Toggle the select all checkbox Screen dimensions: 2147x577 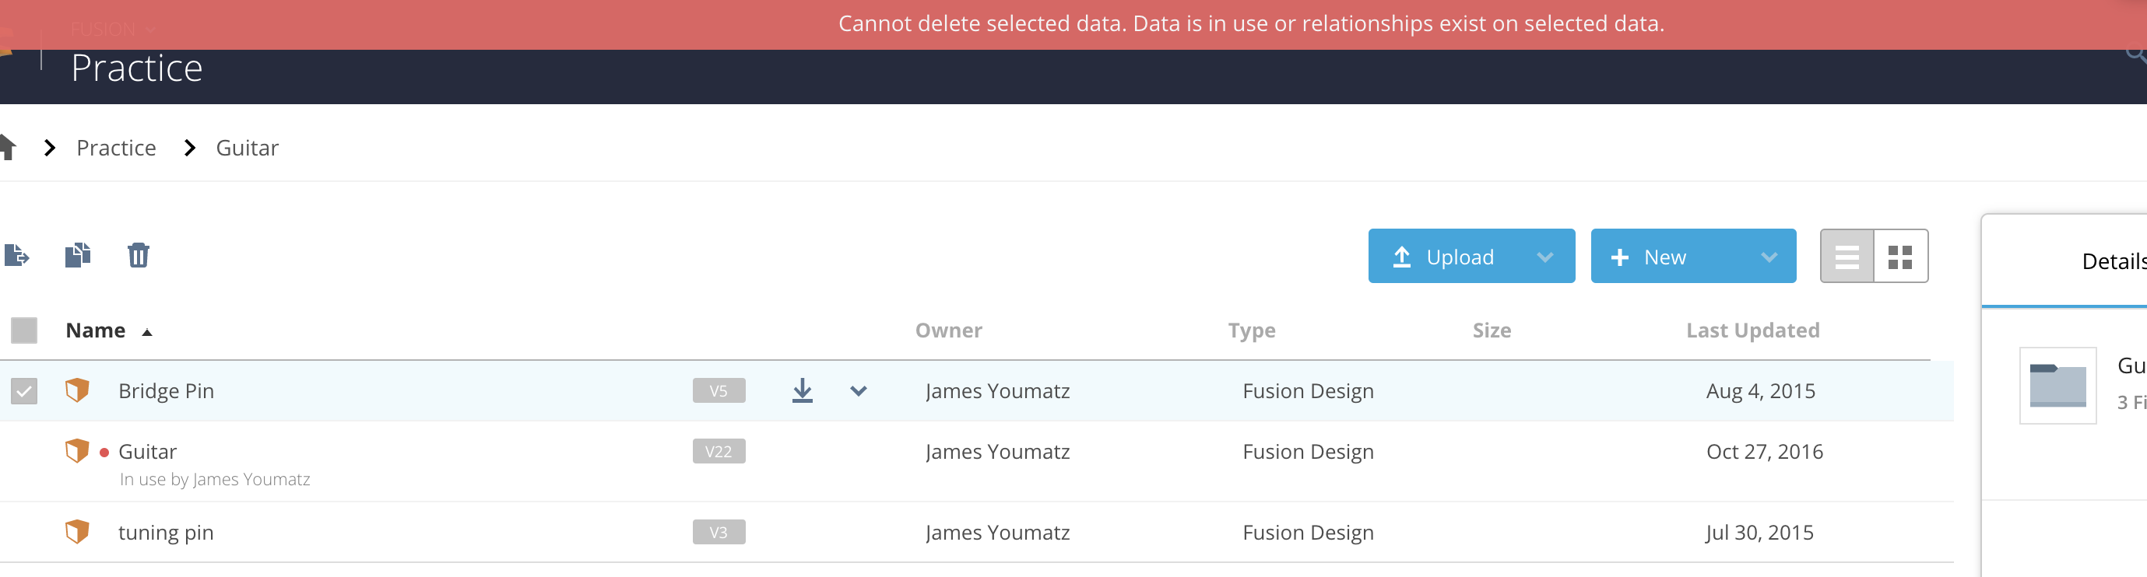click(x=24, y=330)
